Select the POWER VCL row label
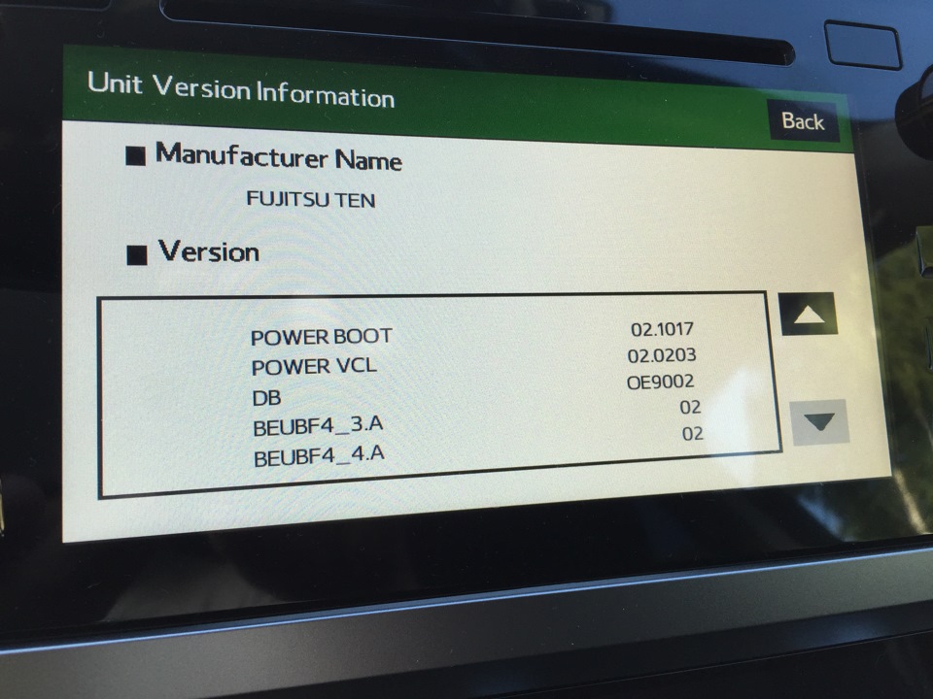 [314, 366]
